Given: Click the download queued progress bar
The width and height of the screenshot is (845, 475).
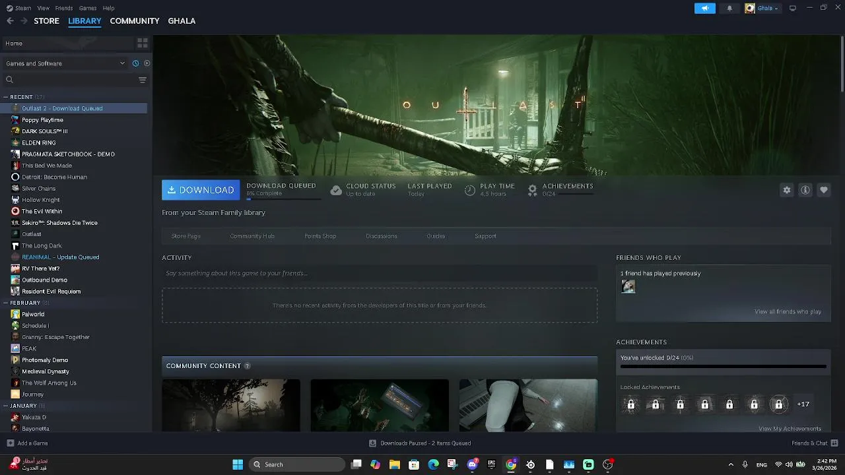Looking at the screenshot, I should pyautogui.click(x=283, y=198).
